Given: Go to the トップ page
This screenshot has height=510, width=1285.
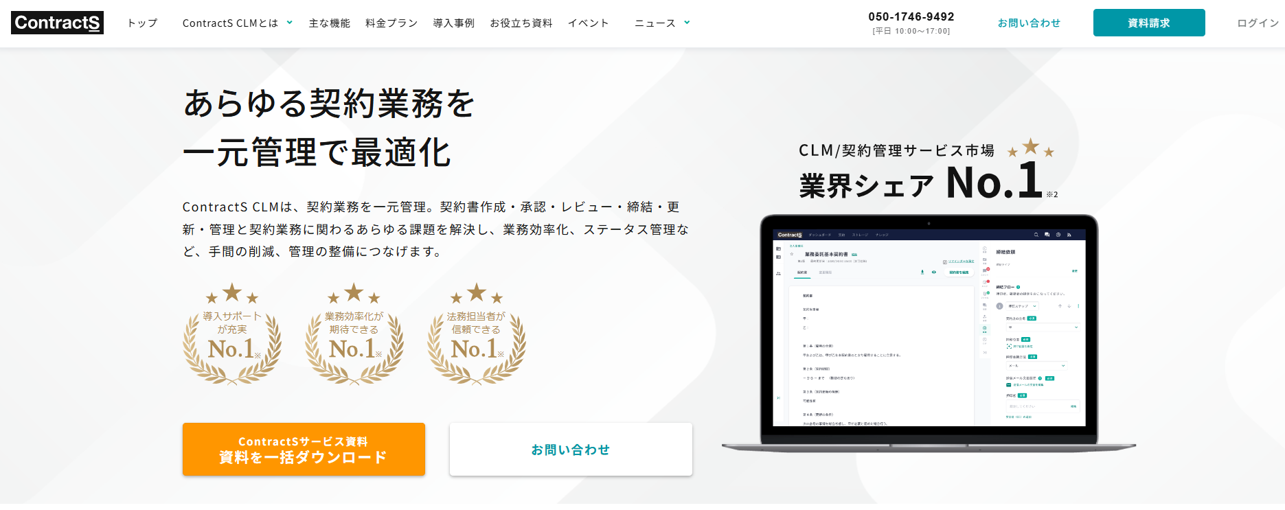Looking at the screenshot, I should 143,23.
